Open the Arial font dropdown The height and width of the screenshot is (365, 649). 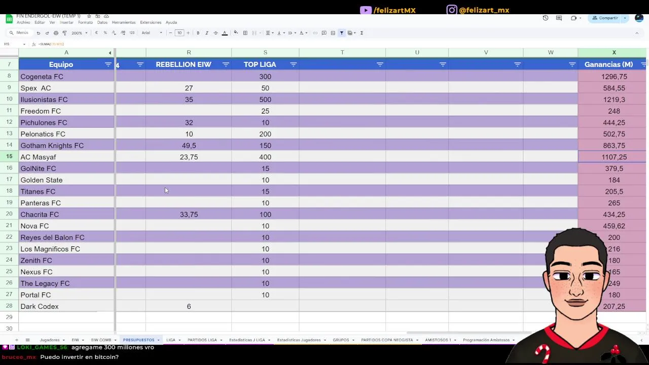[x=152, y=33]
